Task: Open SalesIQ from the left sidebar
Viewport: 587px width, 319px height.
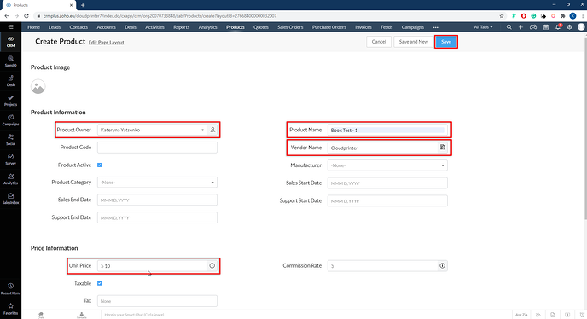Action: coord(10,61)
